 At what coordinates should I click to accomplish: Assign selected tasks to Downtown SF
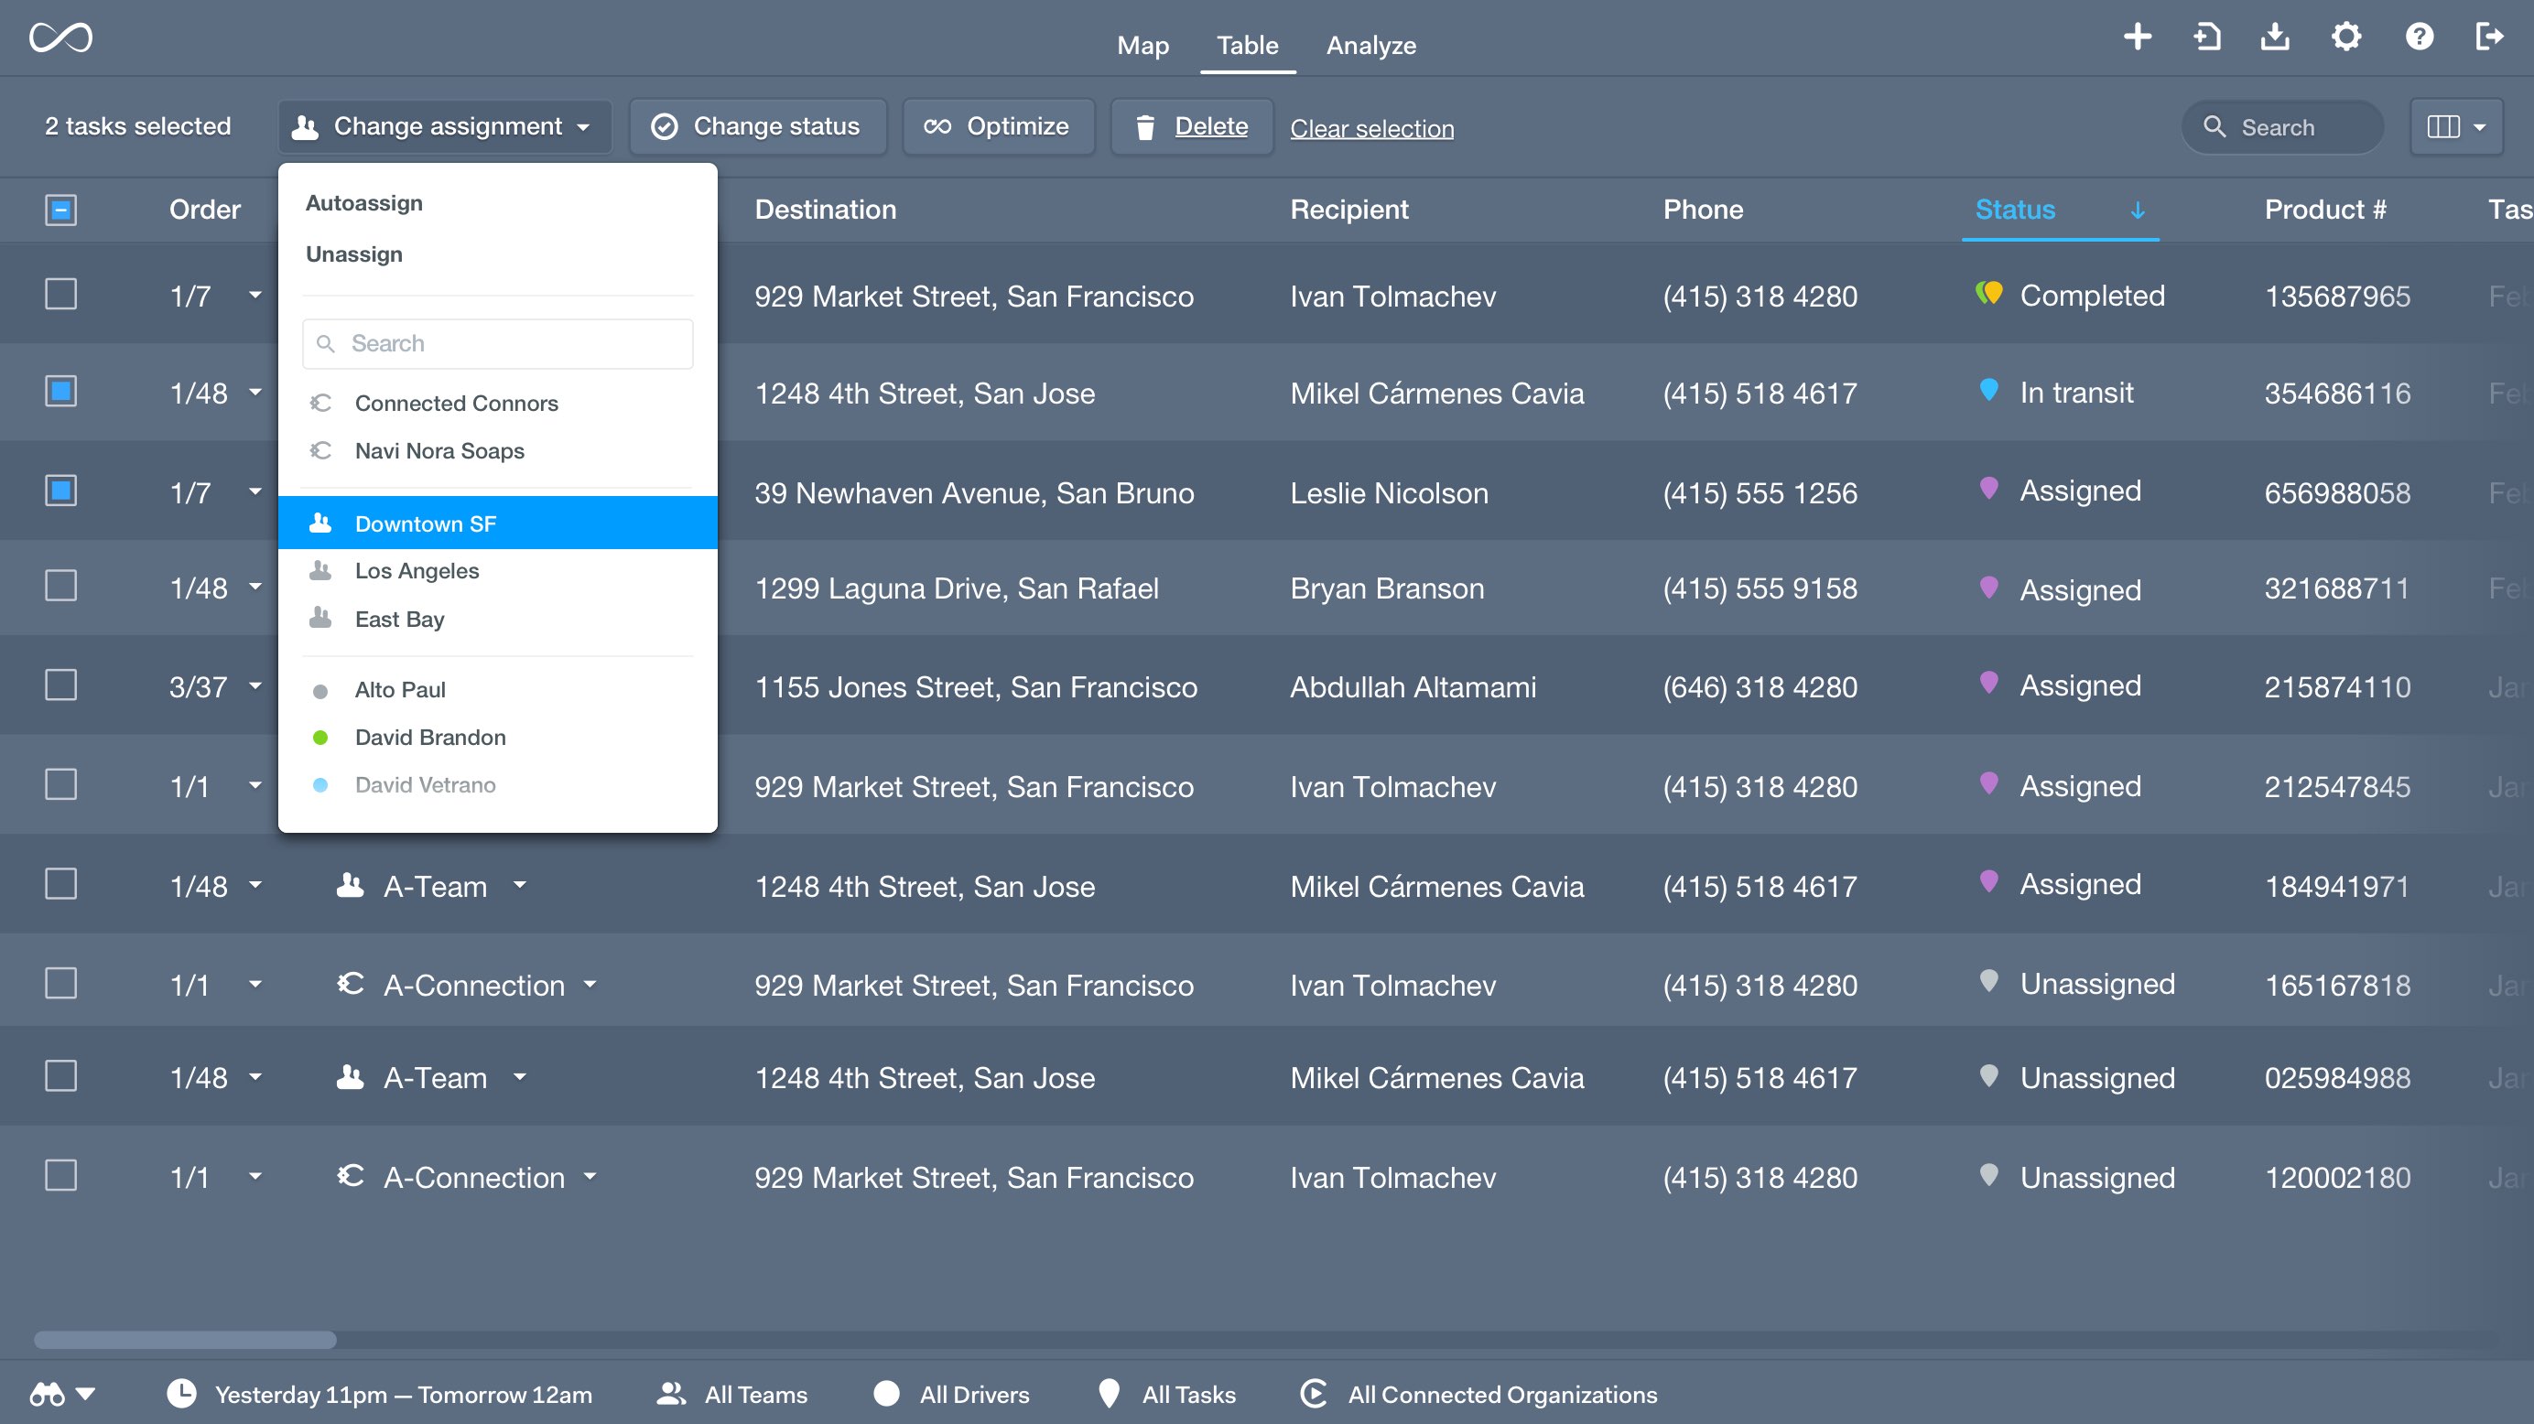tap(425, 523)
